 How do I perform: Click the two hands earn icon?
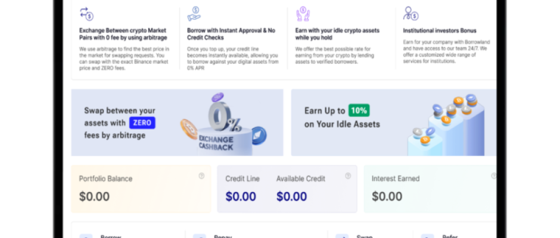click(303, 14)
